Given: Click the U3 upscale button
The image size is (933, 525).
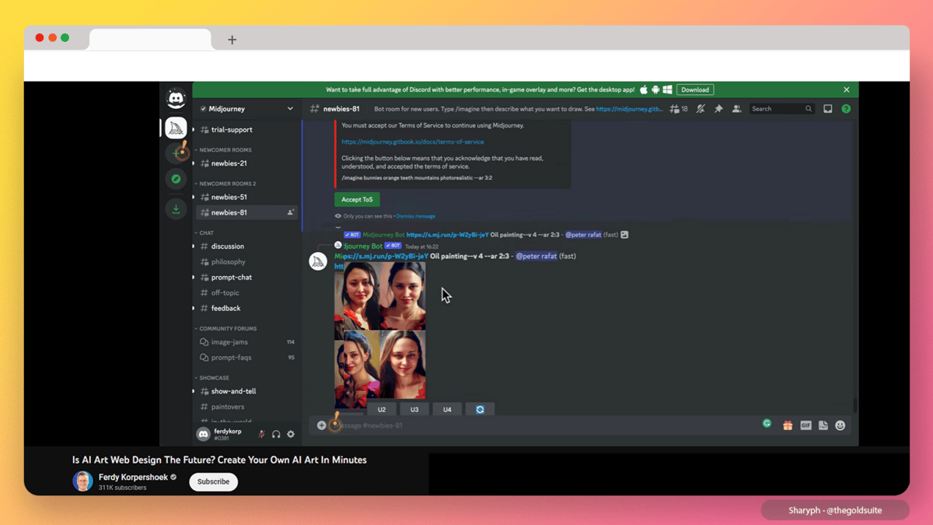Looking at the screenshot, I should [x=414, y=409].
